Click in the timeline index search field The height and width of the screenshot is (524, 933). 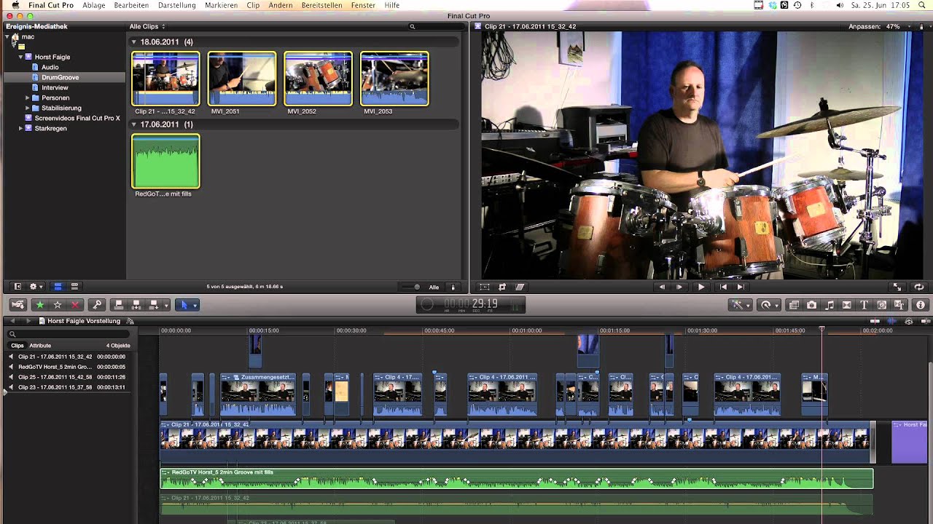(x=70, y=334)
